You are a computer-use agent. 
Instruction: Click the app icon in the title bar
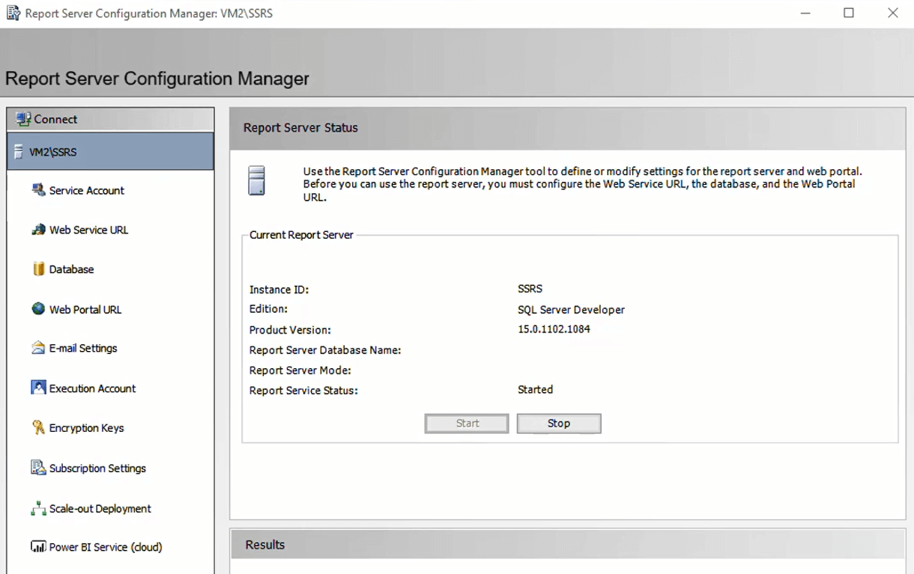(x=13, y=13)
